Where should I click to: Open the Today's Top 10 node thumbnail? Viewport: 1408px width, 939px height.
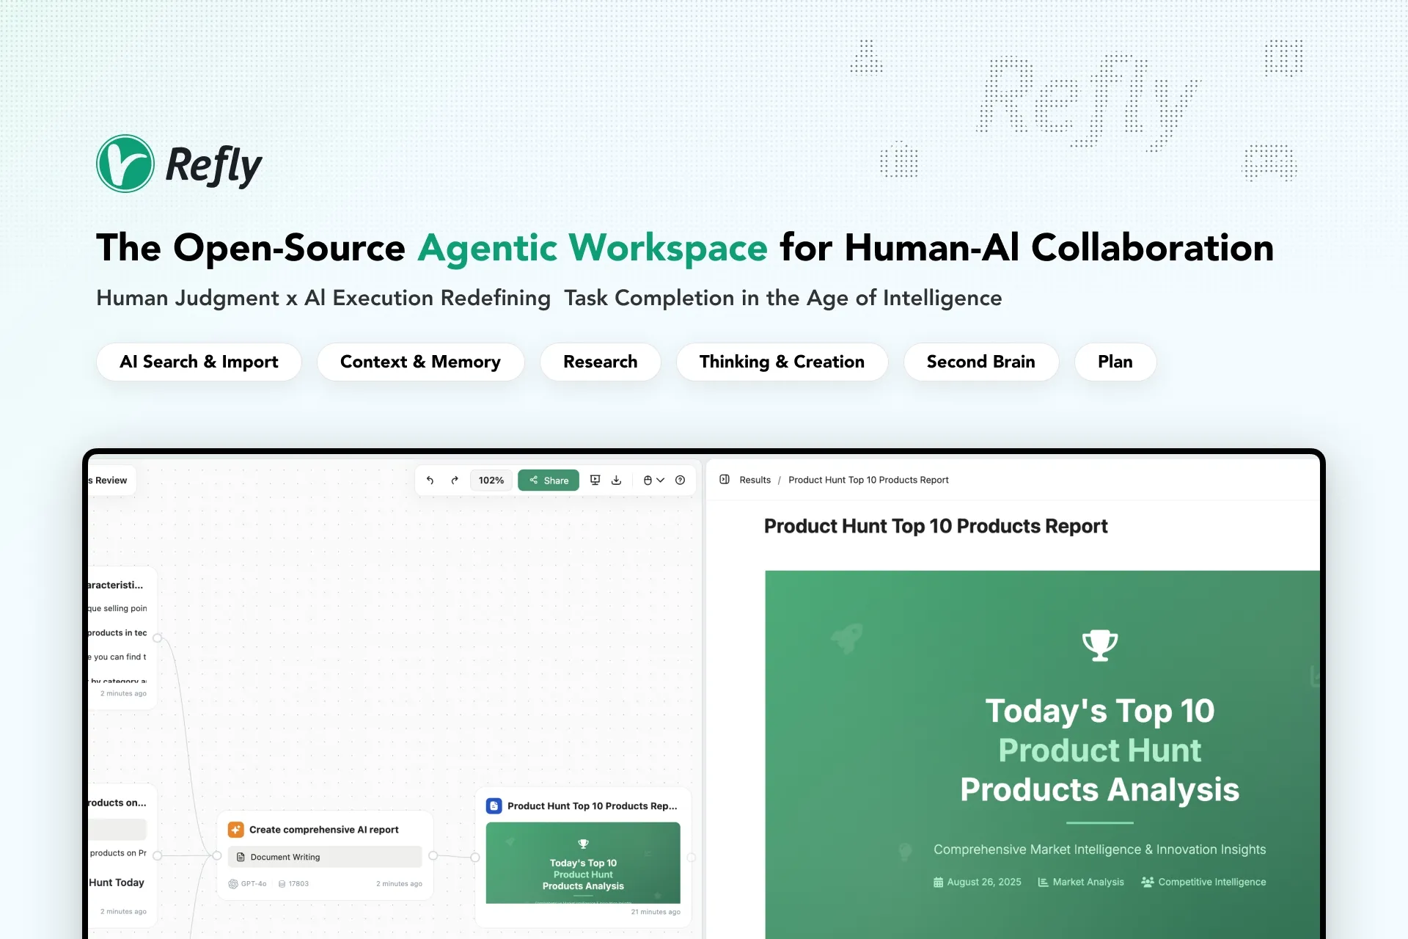pyautogui.click(x=583, y=863)
